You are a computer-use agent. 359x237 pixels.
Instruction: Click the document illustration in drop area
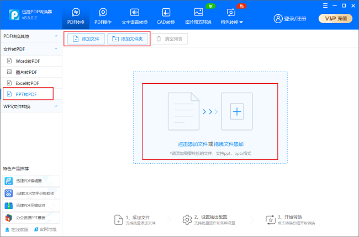[x=183, y=111]
